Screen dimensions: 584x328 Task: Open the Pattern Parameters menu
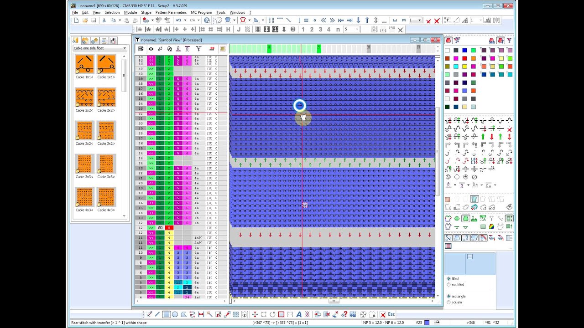pyautogui.click(x=171, y=12)
